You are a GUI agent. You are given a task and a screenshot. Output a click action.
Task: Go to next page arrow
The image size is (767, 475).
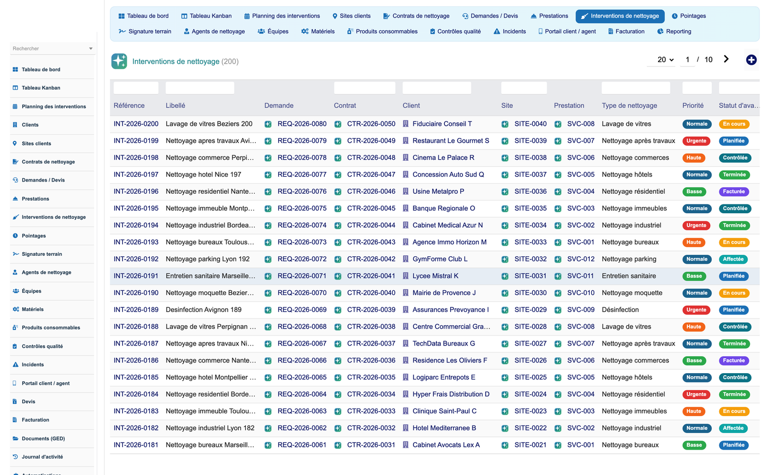[x=726, y=59]
